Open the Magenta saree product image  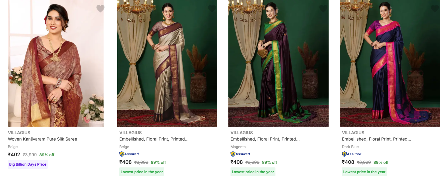(278, 63)
